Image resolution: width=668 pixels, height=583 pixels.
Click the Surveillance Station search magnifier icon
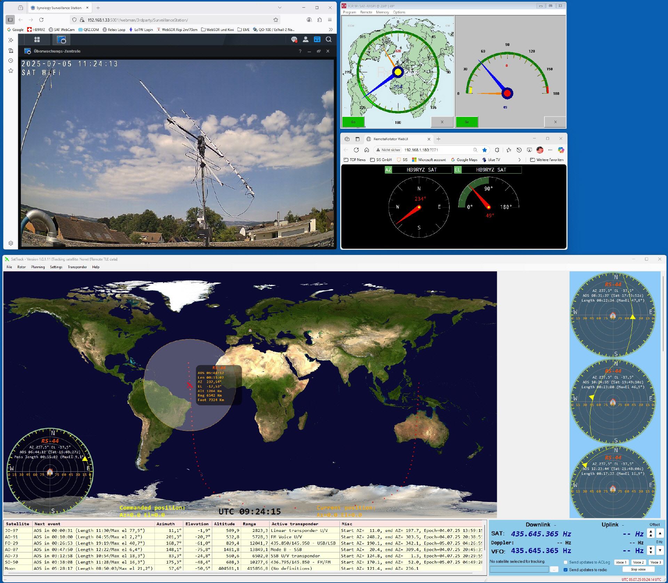tap(328, 40)
